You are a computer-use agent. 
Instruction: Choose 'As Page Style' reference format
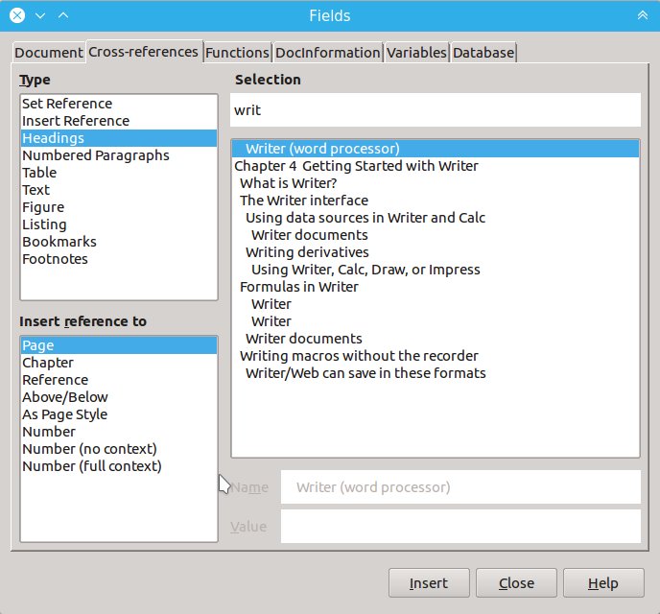coord(119,414)
